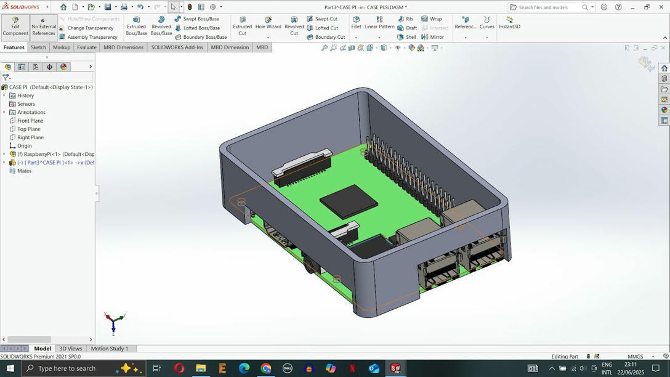The width and height of the screenshot is (670, 377).
Task: Choose the Swept Boss/Base feature
Action: point(196,19)
